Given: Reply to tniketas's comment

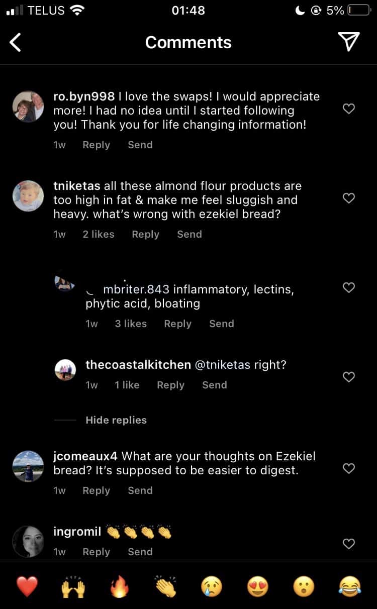Looking at the screenshot, I should [x=146, y=234].
